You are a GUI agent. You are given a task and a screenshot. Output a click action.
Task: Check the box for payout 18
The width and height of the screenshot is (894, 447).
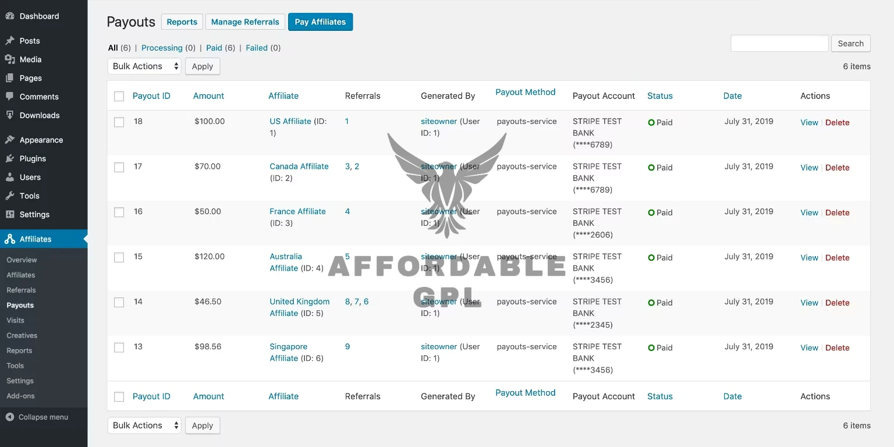tap(119, 122)
